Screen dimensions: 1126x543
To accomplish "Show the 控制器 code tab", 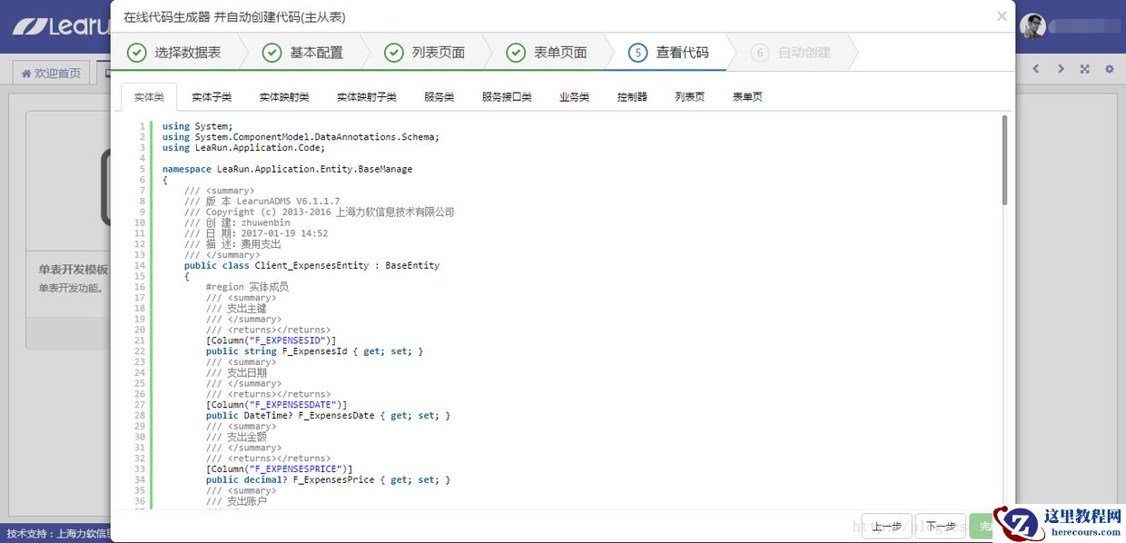I will pyautogui.click(x=632, y=97).
